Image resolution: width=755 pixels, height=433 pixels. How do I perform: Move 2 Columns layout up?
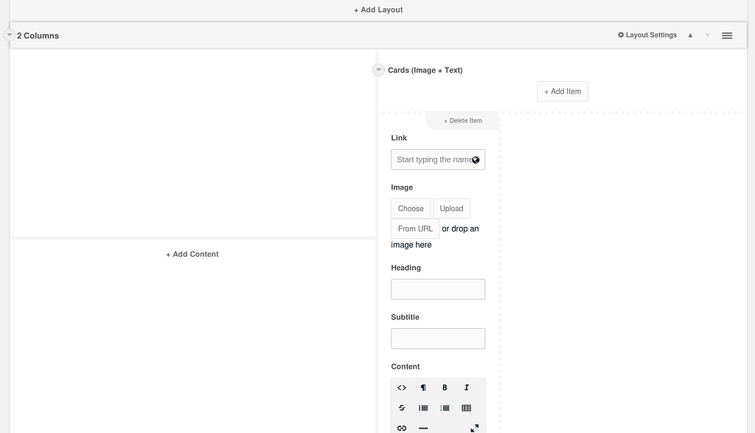point(690,35)
